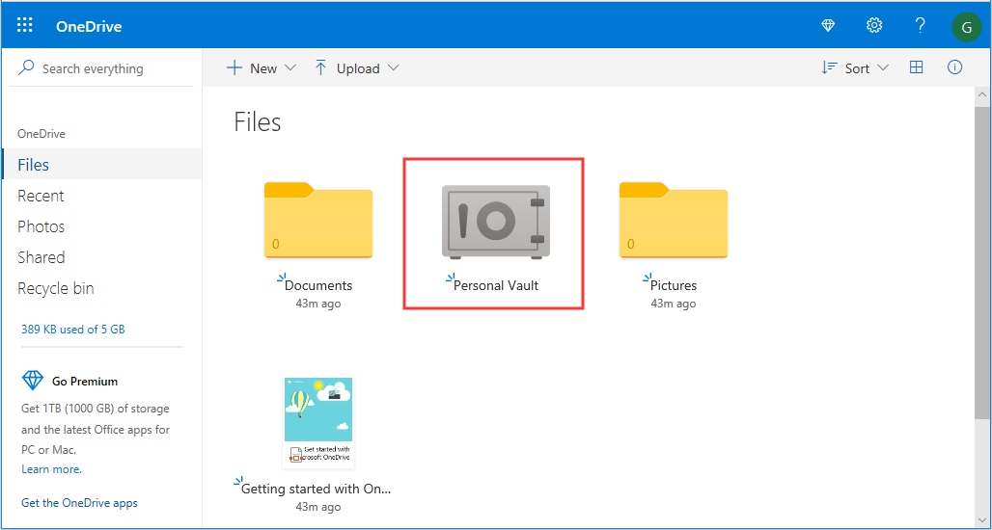
Task: Open account menu avatar G
Action: [x=966, y=27]
